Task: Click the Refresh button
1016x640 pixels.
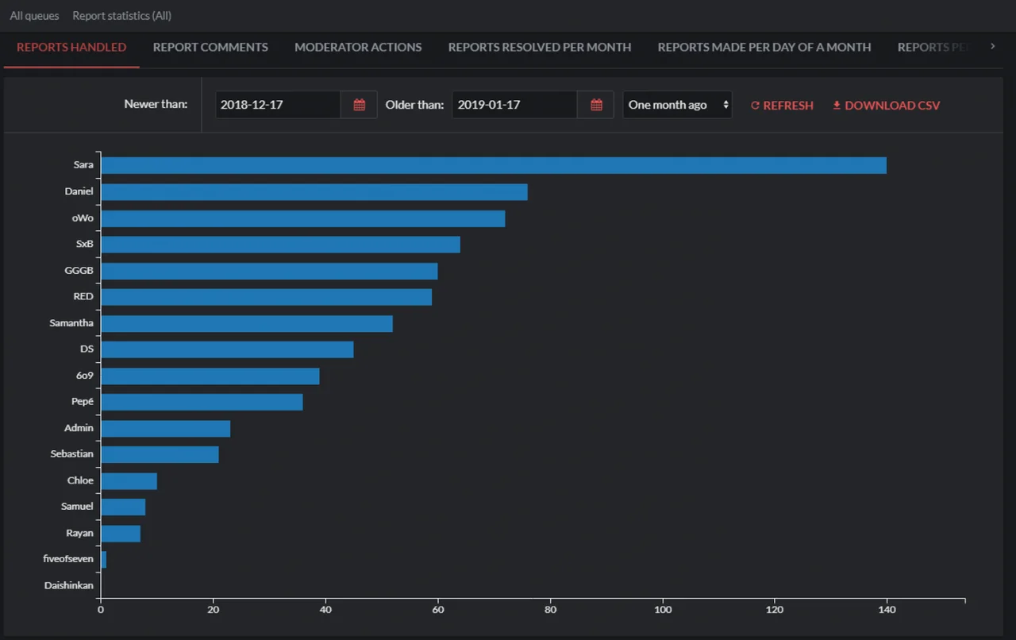Action: click(782, 106)
